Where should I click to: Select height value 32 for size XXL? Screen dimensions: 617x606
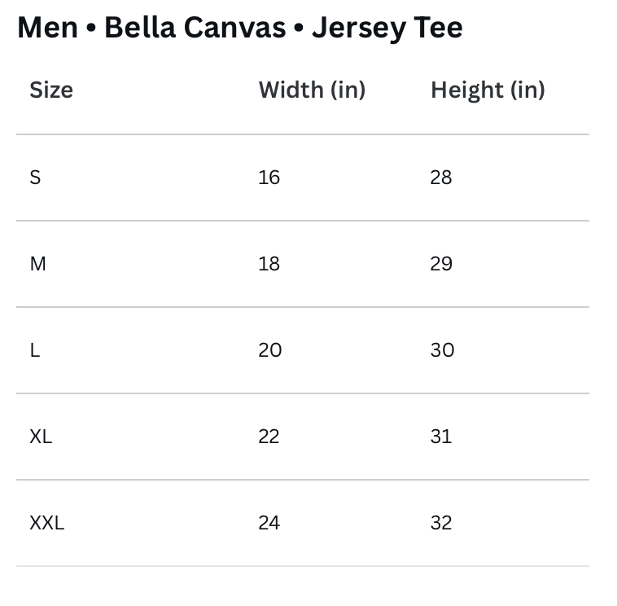point(441,523)
